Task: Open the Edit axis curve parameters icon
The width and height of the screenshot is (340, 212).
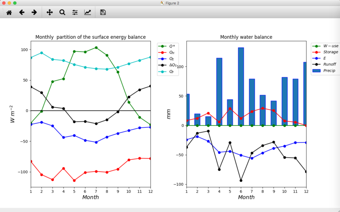Action: (x=88, y=12)
